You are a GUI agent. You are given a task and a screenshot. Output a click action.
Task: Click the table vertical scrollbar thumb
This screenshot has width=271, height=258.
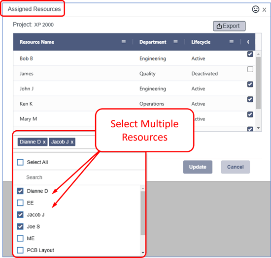(x=258, y=83)
